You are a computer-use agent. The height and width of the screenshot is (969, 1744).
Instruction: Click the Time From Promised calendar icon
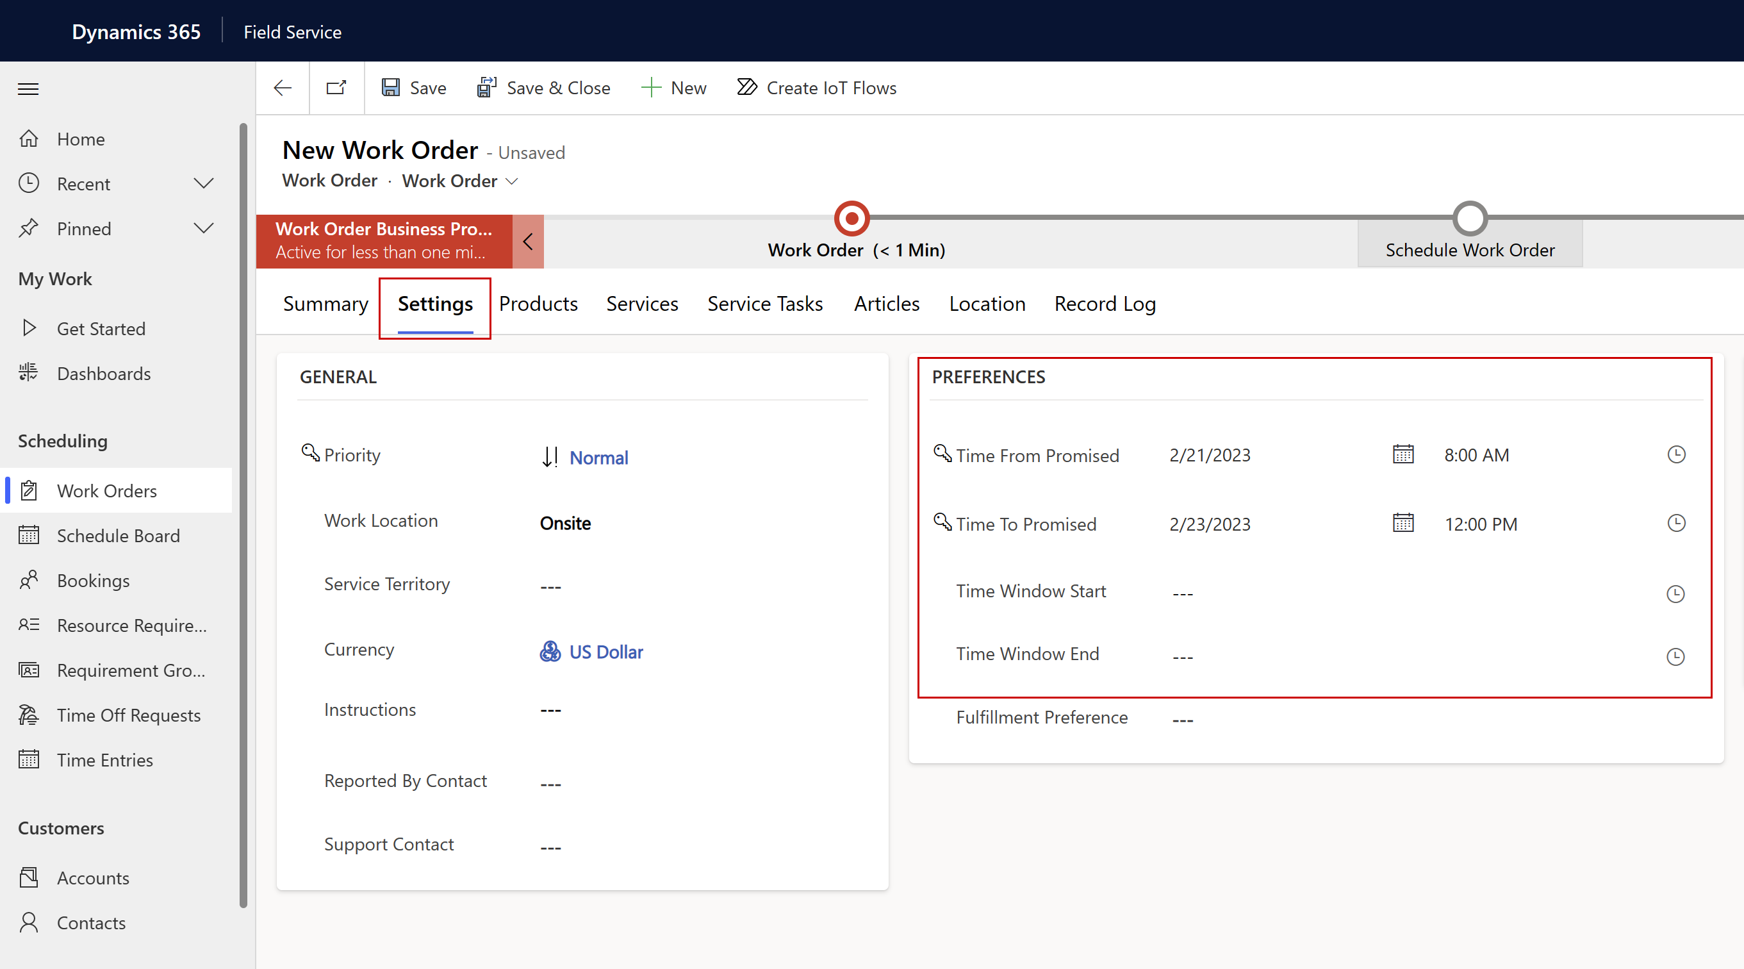[1404, 454]
